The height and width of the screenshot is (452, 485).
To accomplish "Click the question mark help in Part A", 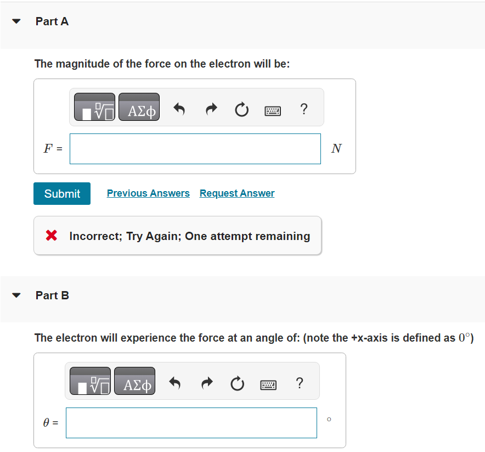I will click(x=304, y=109).
